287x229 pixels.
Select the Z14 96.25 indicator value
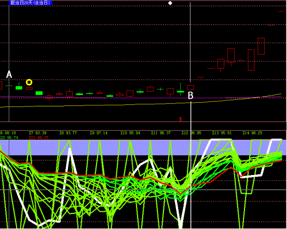click(252, 133)
